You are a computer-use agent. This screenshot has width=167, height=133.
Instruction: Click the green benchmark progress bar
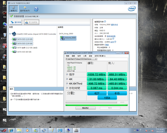[96, 105]
